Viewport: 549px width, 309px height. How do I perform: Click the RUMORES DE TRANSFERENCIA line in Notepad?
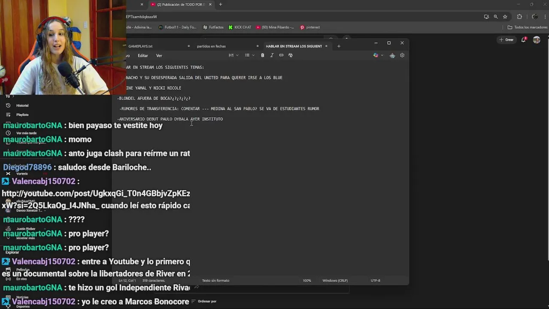tap(219, 109)
